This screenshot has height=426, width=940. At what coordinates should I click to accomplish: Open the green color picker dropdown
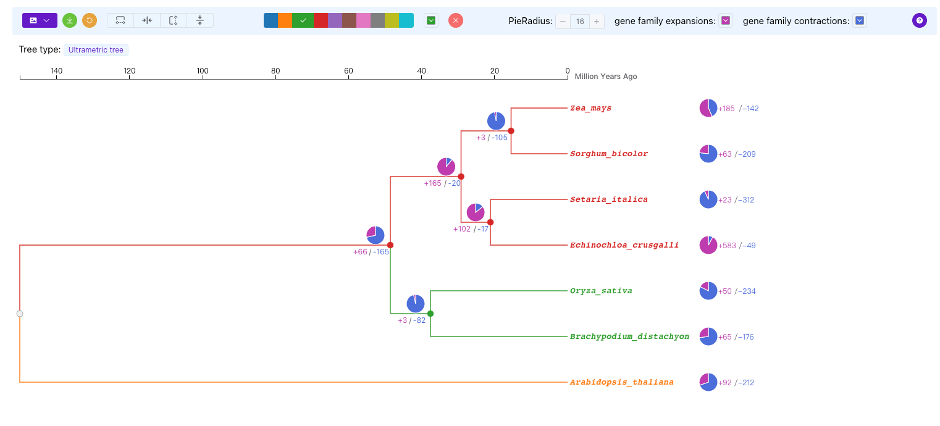tap(431, 20)
